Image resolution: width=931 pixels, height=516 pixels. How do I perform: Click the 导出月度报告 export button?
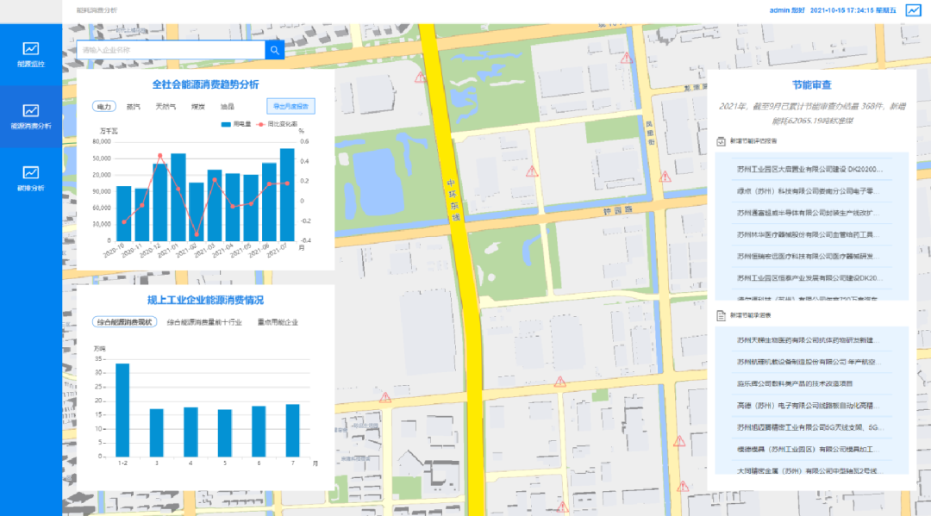point(291,107)
